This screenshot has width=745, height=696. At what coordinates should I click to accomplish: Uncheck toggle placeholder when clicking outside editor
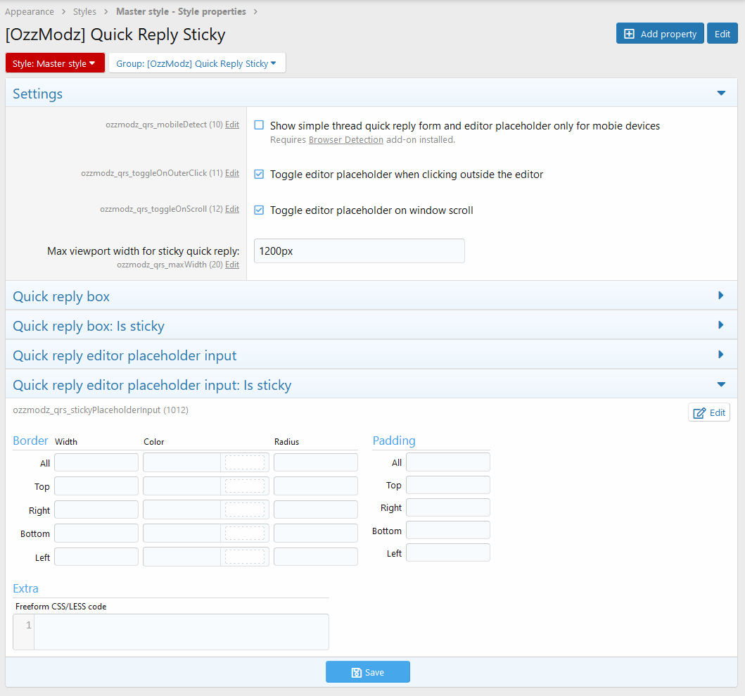point(259,174)
